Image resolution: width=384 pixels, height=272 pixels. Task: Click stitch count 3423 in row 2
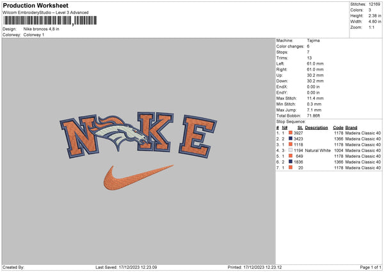point(298,139)
